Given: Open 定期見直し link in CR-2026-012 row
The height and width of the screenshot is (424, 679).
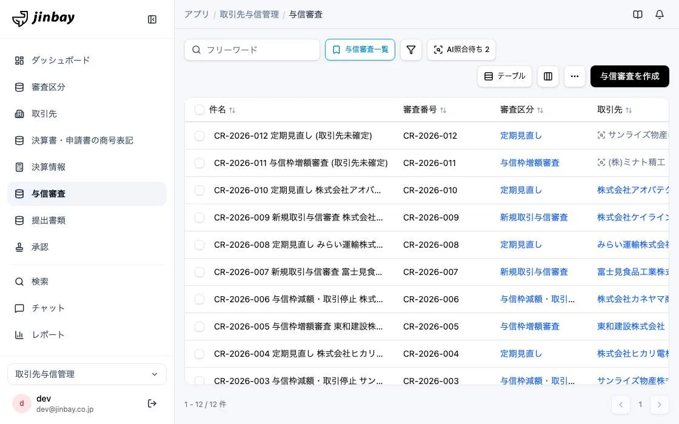Looking at the screenshot, I should (x=521, y=136).
